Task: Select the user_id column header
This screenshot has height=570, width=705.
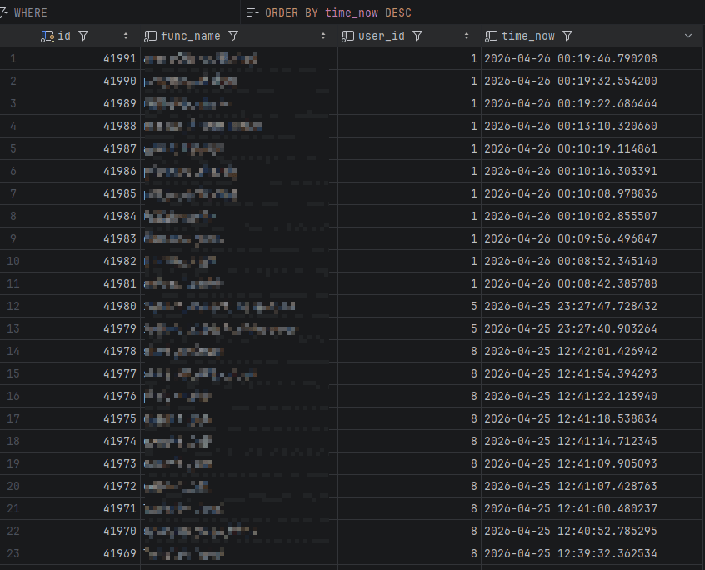Action: coord(382,36)
